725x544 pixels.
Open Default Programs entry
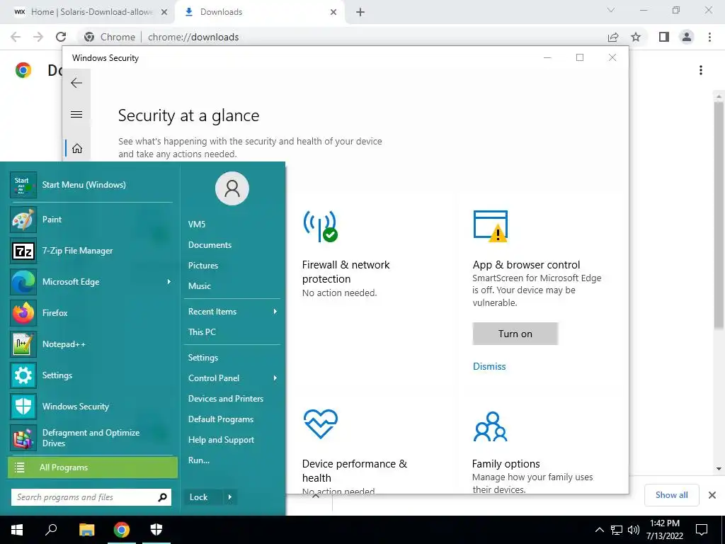pos(221,419)
